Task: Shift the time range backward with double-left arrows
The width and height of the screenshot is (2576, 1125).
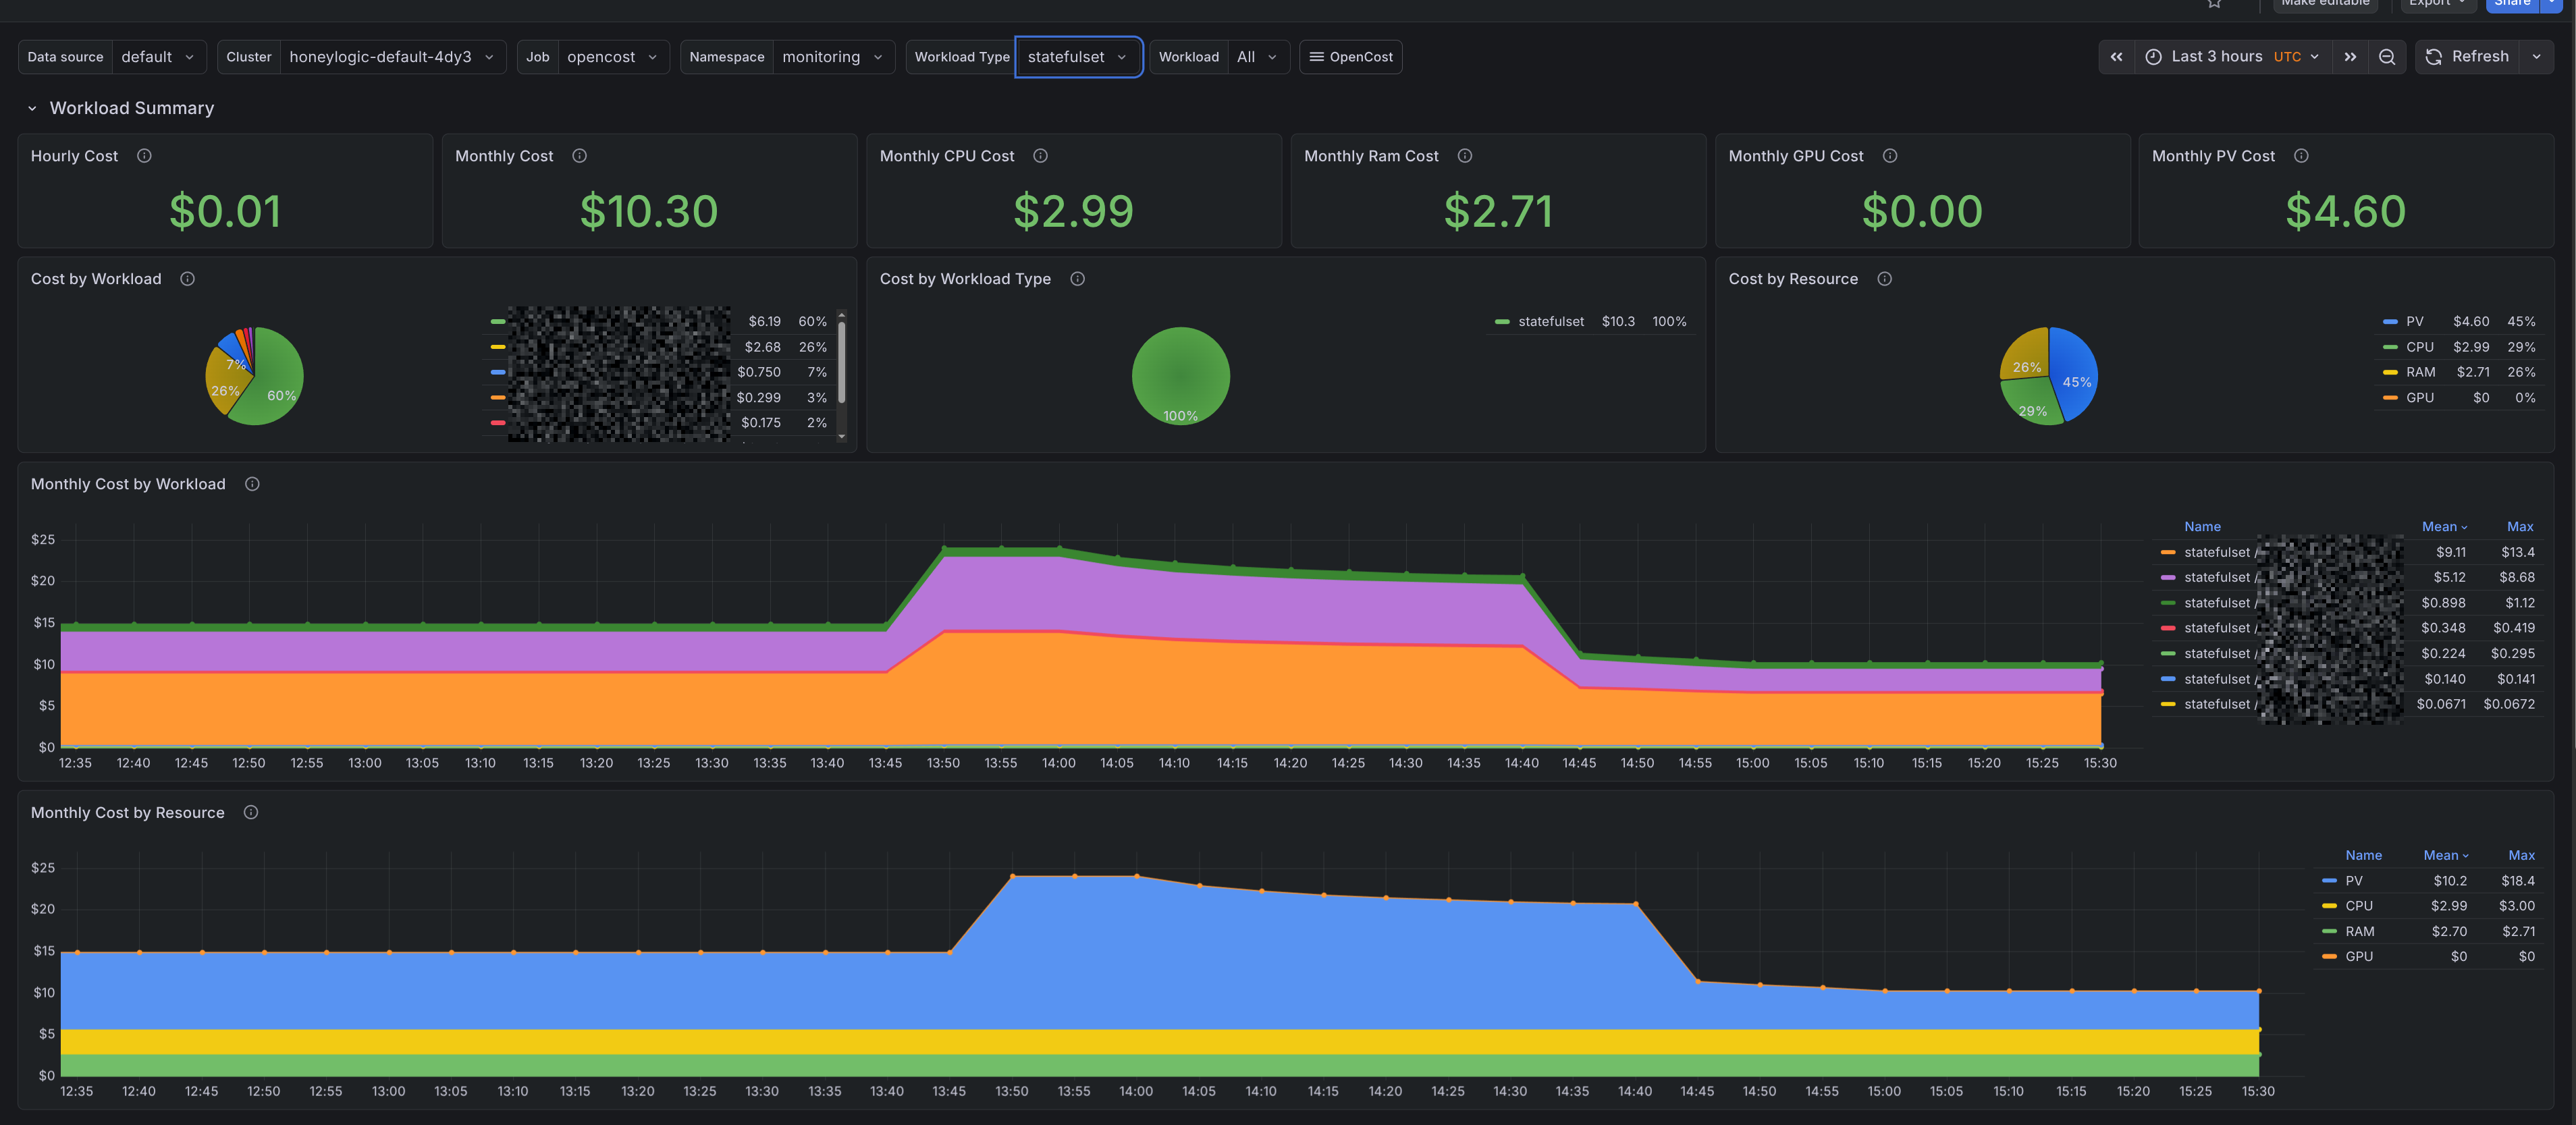Action: 2117,57
